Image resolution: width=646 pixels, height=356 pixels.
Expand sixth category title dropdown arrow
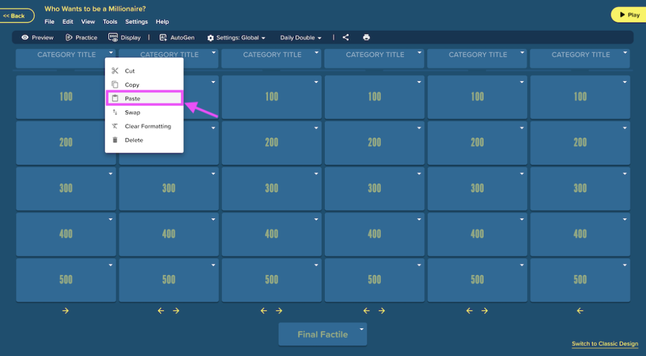point(625,53)
